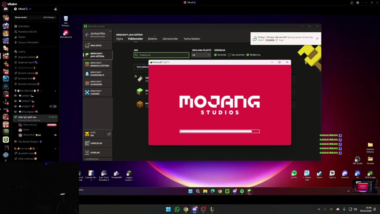The image size is (380, 214).
Task: Toggle the Test sürümleri checkbox
Action: (x=229, y=55)
